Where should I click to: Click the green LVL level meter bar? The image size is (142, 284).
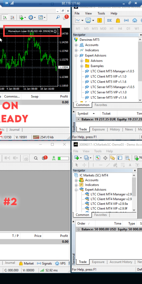click(x=63, y=158)
